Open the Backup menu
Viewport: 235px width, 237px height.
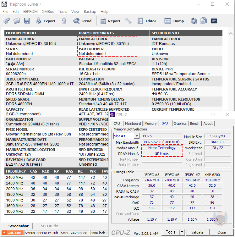click(x=90, y=12)
